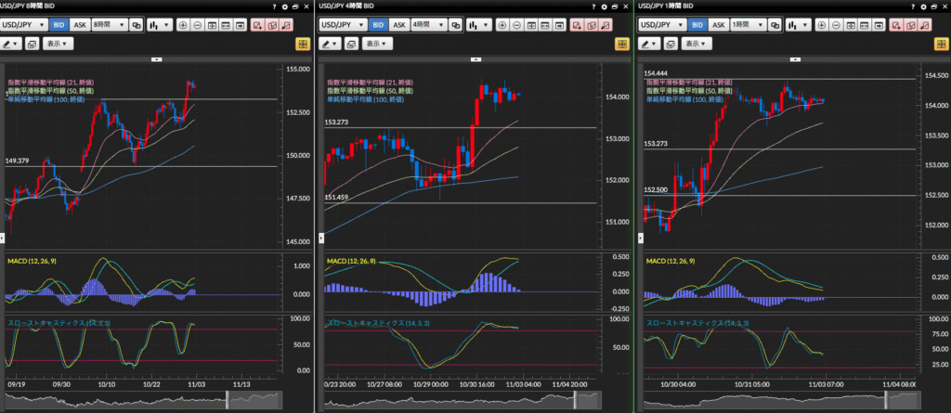Switch 8時間 chart to ASK price
The width and height of the screenshot is (951, 413).
pos(79,25)
